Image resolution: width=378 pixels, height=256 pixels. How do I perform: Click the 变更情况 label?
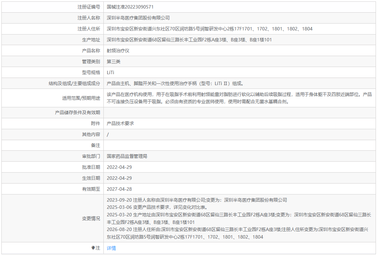pyautogui.click(x=91, y=218)
